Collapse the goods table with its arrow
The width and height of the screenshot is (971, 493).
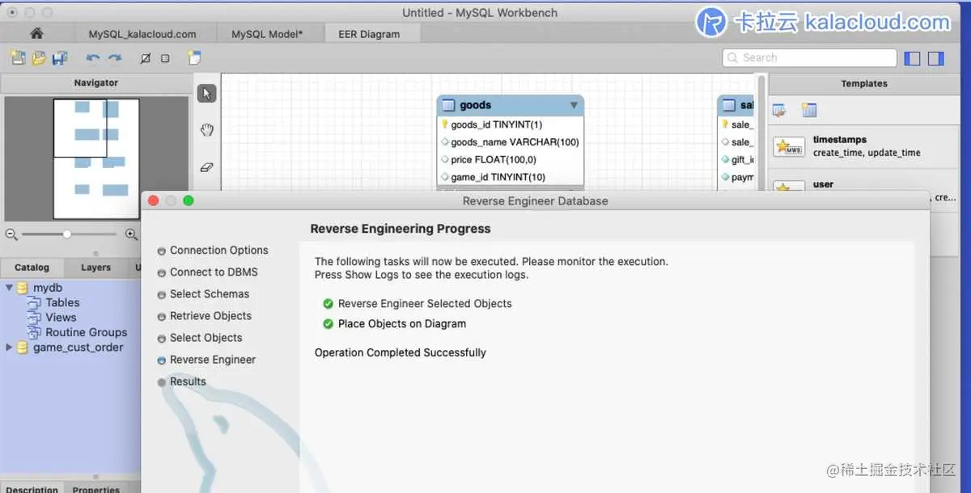pos(574,105)
